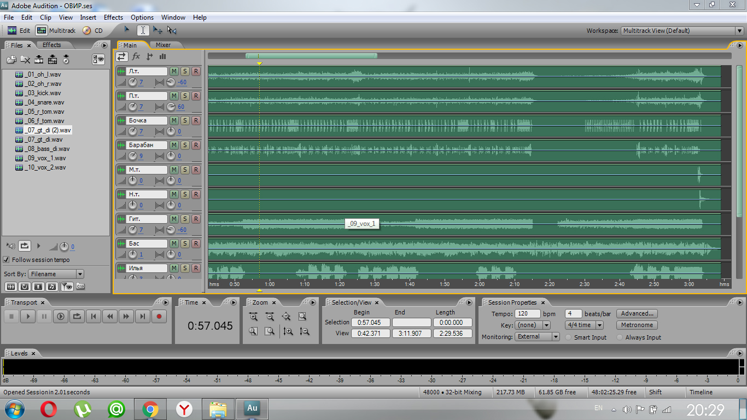
Task: Mute the Барабан track
Action: tap(174, 145)
